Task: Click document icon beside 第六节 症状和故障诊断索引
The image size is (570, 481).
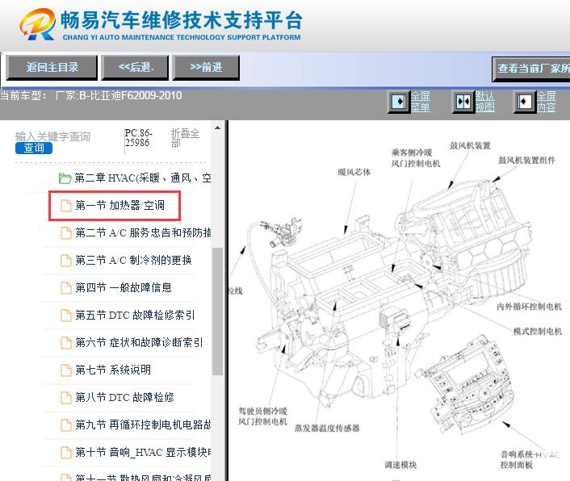Action: click(x=65, y=342)
